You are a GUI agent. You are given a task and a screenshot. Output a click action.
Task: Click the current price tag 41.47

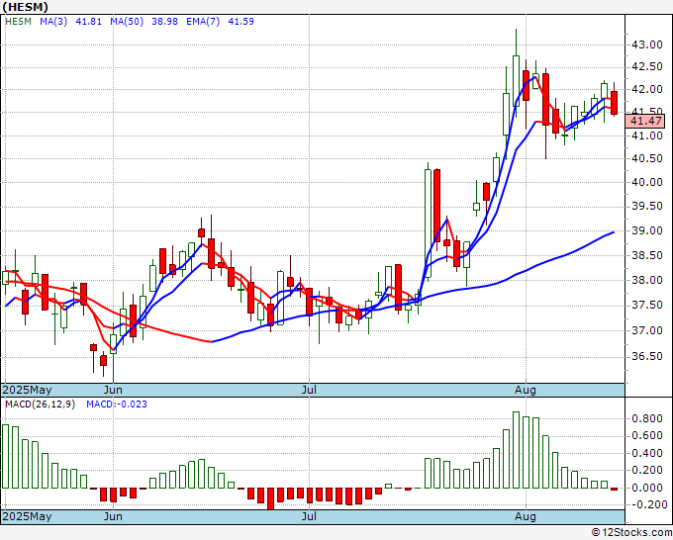point(645,121)
